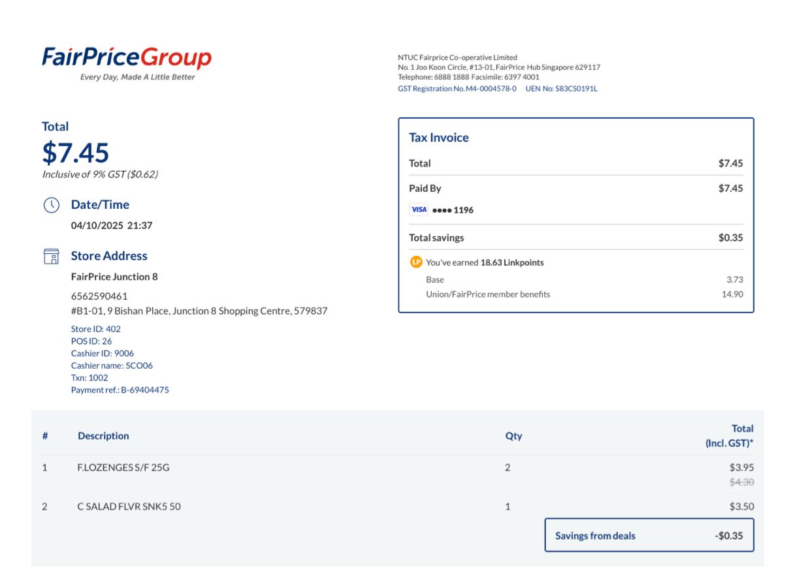Click the FairPrice Group logo
This screenshot has height=571, width=797.
(x=127, y=63)
